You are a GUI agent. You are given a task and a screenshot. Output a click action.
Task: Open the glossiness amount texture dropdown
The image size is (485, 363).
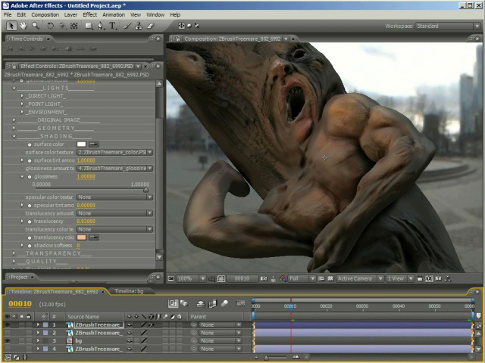(x=114, y=168)
